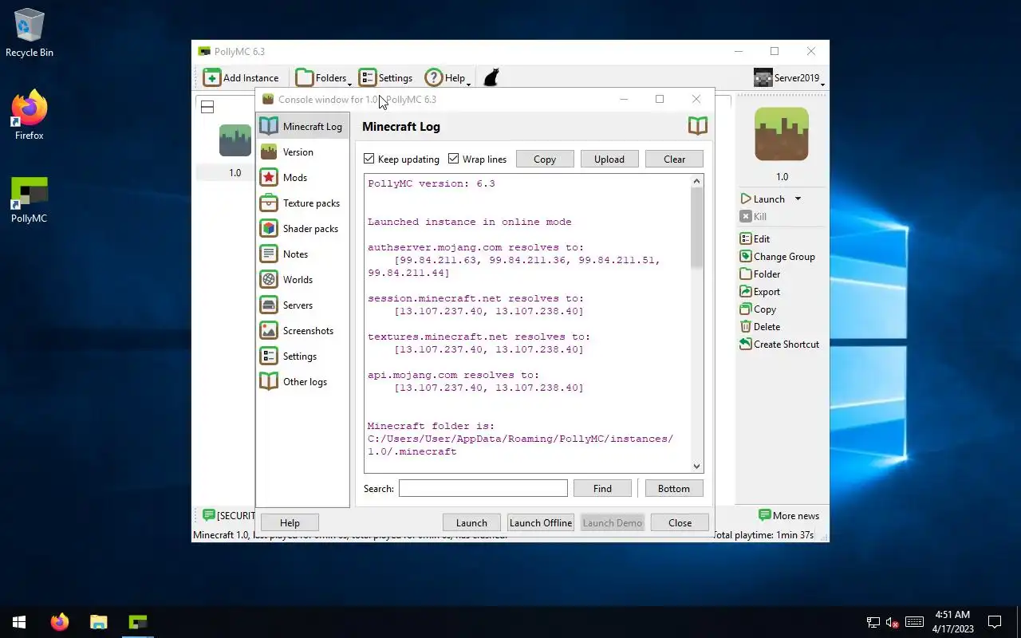Collapse the instance group toggle icon
The height and width of the screenshot is (638, 1021).
point(207,107)
